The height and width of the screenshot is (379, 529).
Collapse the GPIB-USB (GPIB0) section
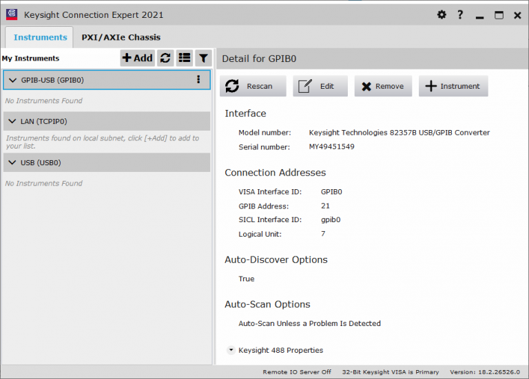click(12, 80)
